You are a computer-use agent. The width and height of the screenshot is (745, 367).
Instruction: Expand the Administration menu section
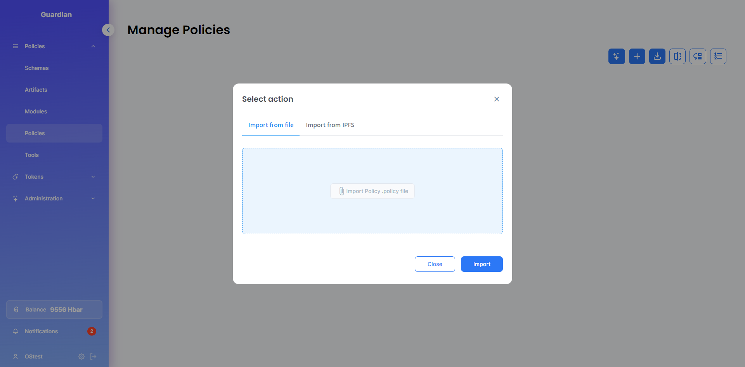pos(93,198)
